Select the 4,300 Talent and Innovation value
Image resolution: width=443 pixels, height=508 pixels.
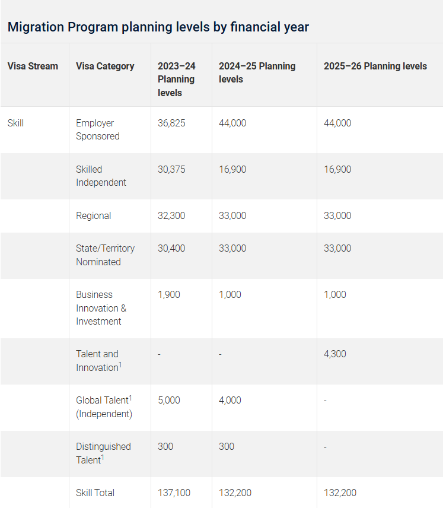point(335,354)
